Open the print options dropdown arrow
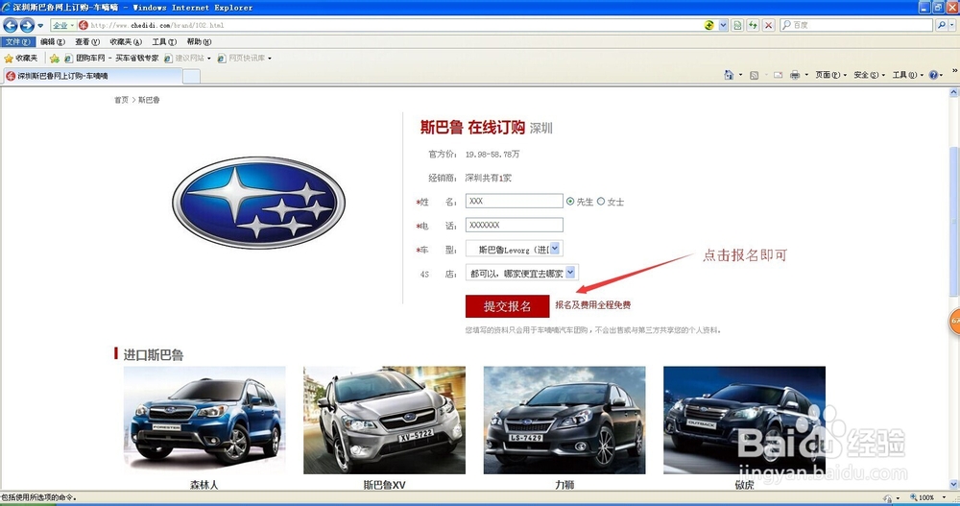The image size is (960, 506). pyautogui.click(x=806, y=75)
